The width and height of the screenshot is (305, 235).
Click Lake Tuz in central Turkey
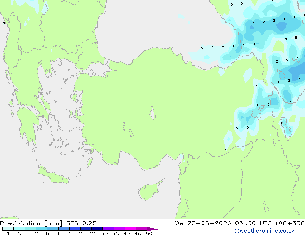click(x=152, y=113)
